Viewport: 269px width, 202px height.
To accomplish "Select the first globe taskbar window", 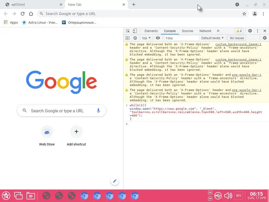I will [x=46, y=196].
